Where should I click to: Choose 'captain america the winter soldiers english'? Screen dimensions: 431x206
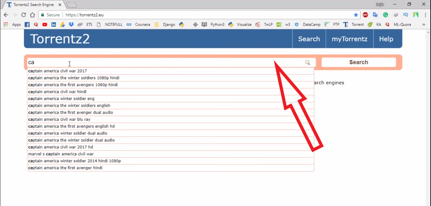tap(171, 106)
